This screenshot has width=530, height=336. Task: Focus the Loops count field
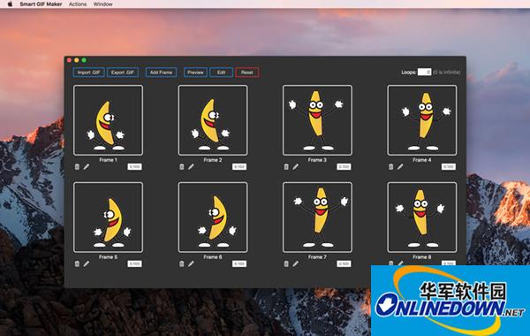pos(425,73)
